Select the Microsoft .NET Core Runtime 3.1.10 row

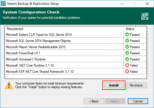click(x=76, y=65)
